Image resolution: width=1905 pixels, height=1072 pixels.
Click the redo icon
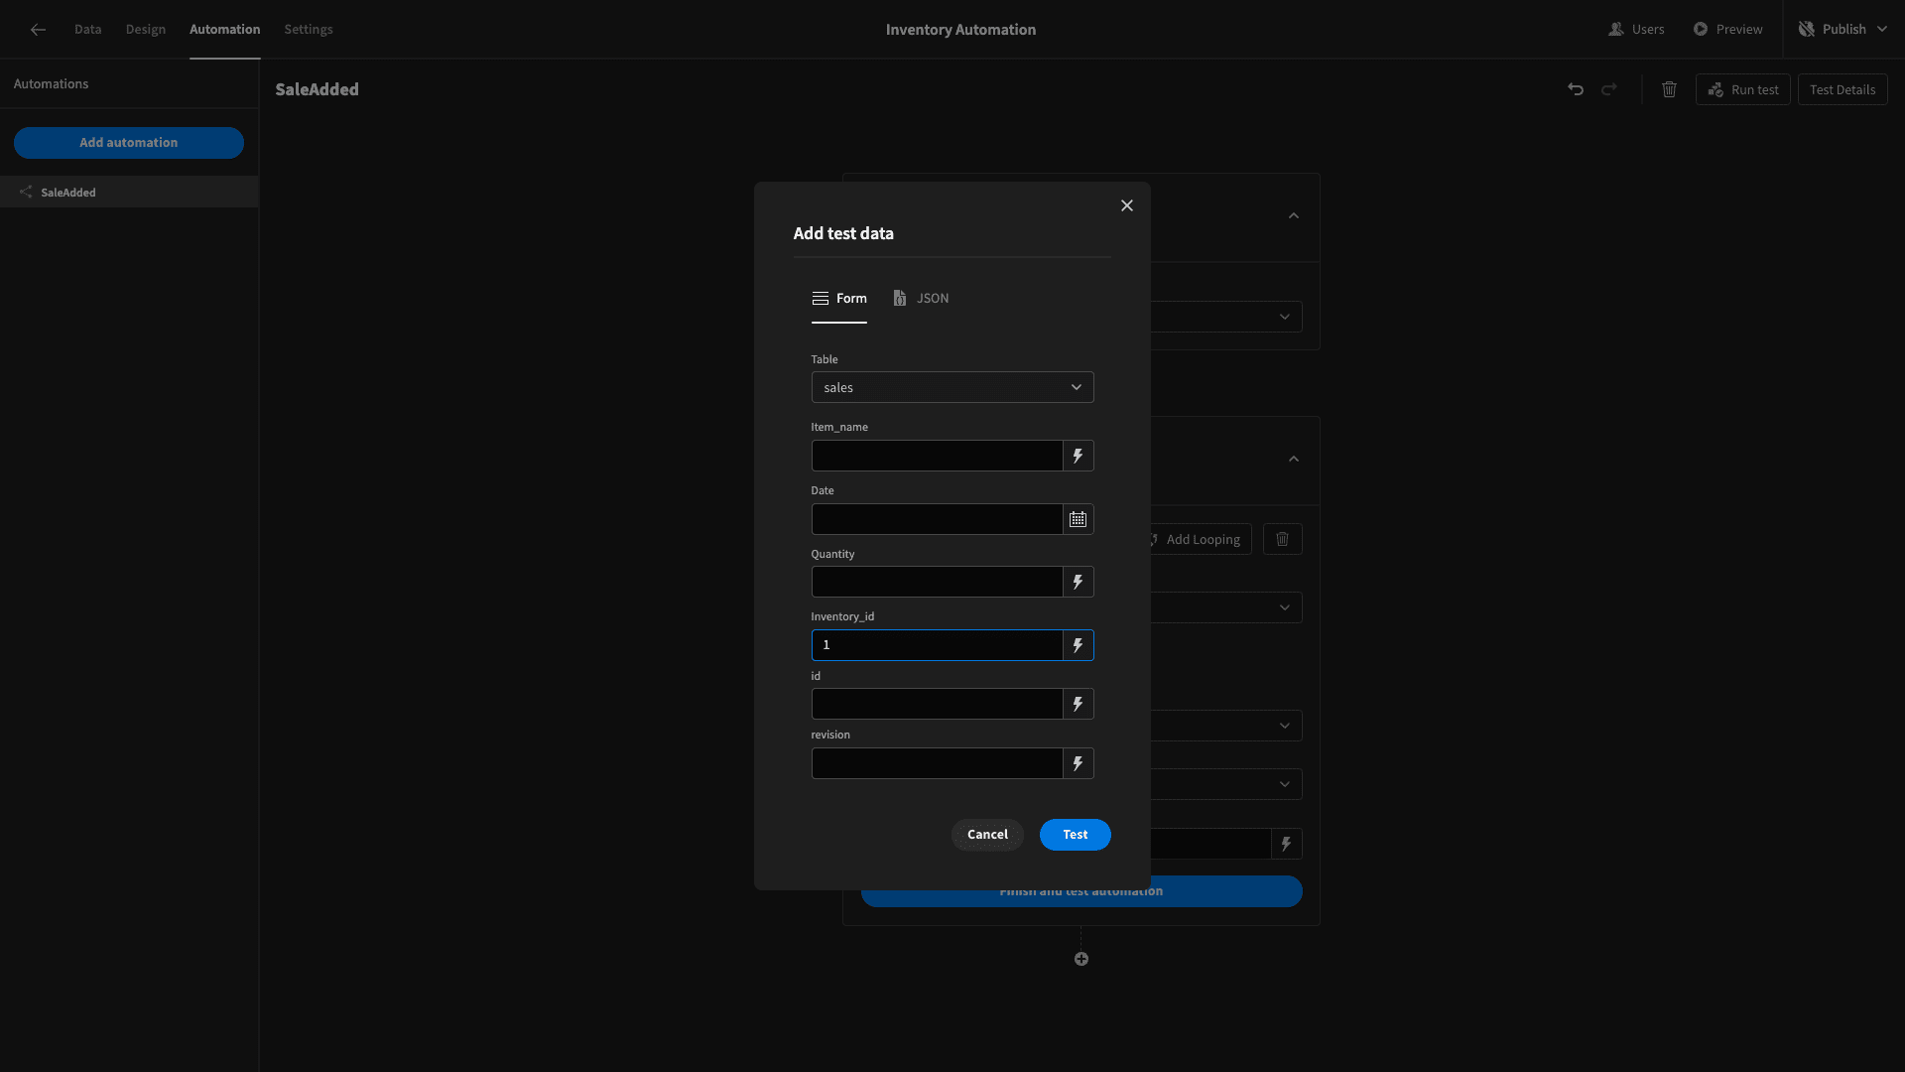(1609, 89)
